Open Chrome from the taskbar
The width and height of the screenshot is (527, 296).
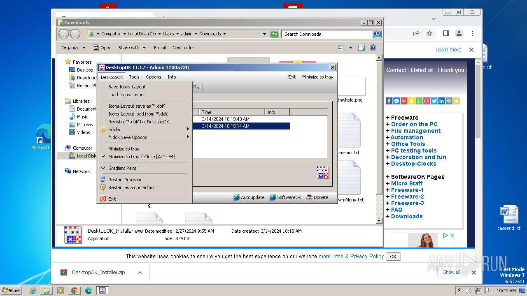74,291
